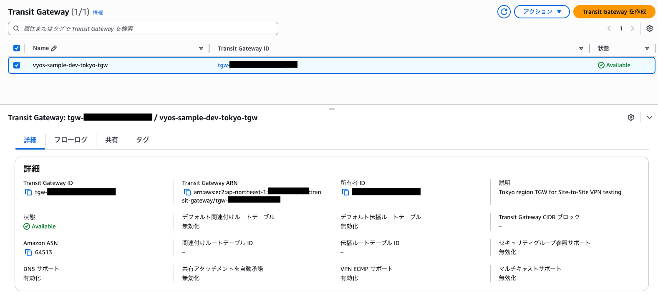Click the Available status icon in details

pyautogui.click(x=27, y=226)
